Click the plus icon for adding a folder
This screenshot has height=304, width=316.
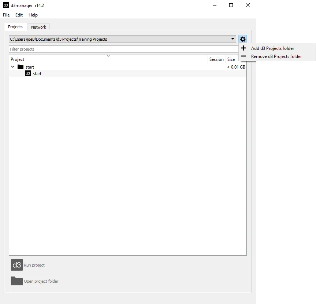243,48
